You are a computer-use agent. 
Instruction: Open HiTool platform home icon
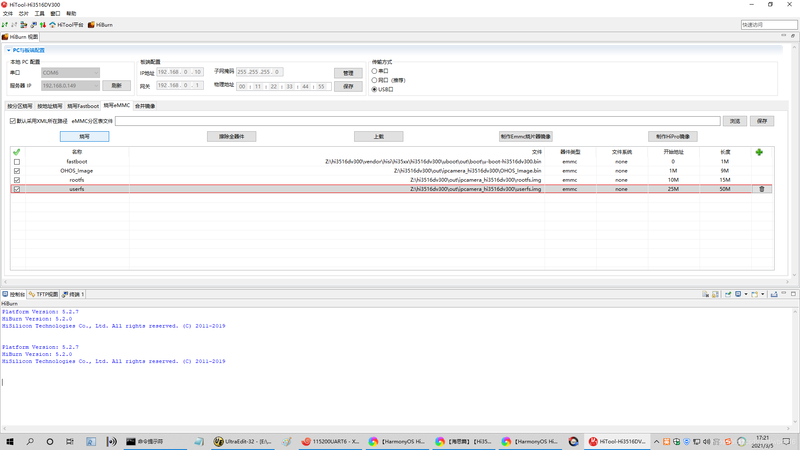(x=52, y=25)
